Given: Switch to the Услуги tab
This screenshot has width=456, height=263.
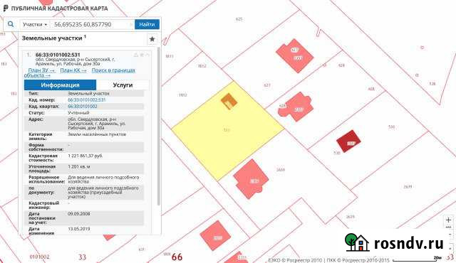Looking at the screenshot, I should 123,85.
